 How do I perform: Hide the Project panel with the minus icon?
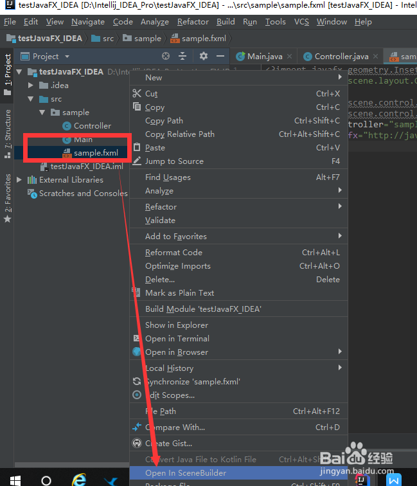(220, 56)
